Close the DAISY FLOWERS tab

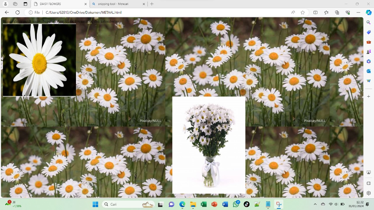click(86, 4)
